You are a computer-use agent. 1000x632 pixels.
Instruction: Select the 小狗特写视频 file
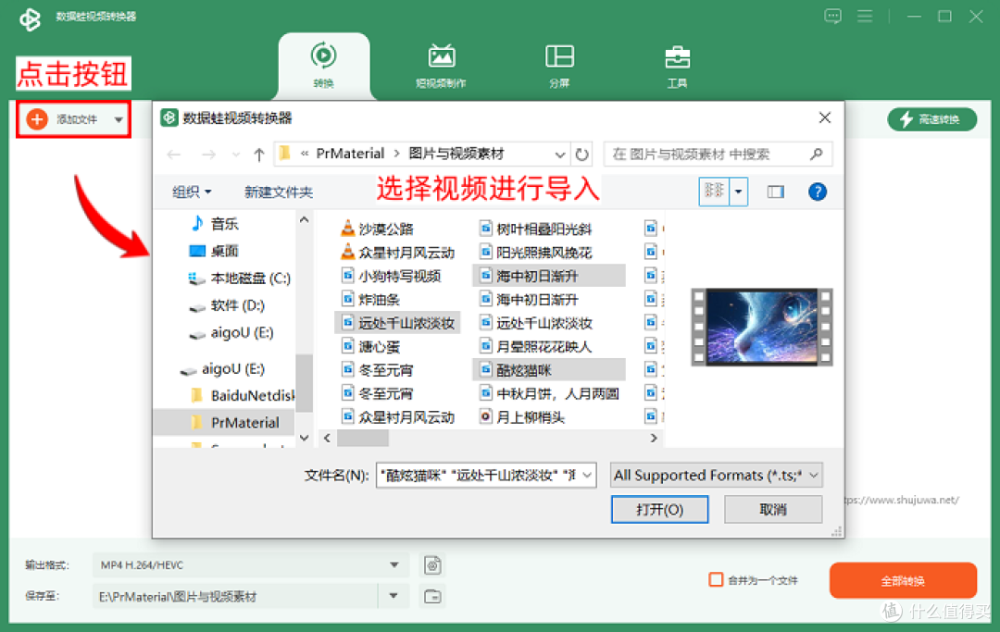[391, 276]
